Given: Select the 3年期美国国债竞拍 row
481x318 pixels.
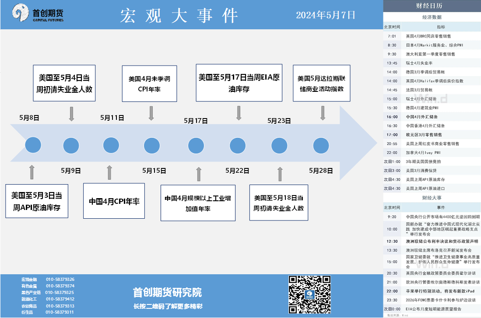Looking at the screenshot, I should [432, 161].
